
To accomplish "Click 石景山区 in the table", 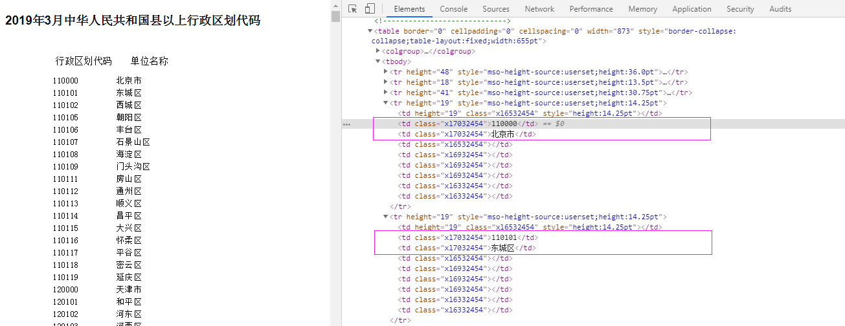I will coord(133,142).
